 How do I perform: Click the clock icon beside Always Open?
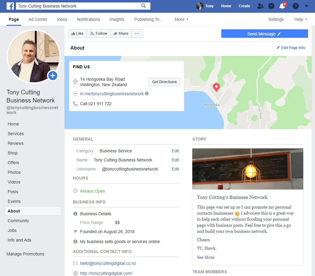(75, 191)
